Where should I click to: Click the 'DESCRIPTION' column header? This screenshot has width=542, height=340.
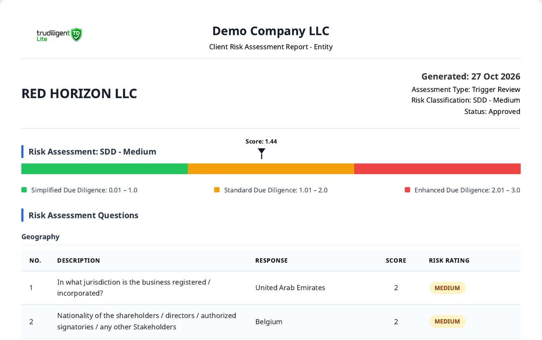coord(78,261)
